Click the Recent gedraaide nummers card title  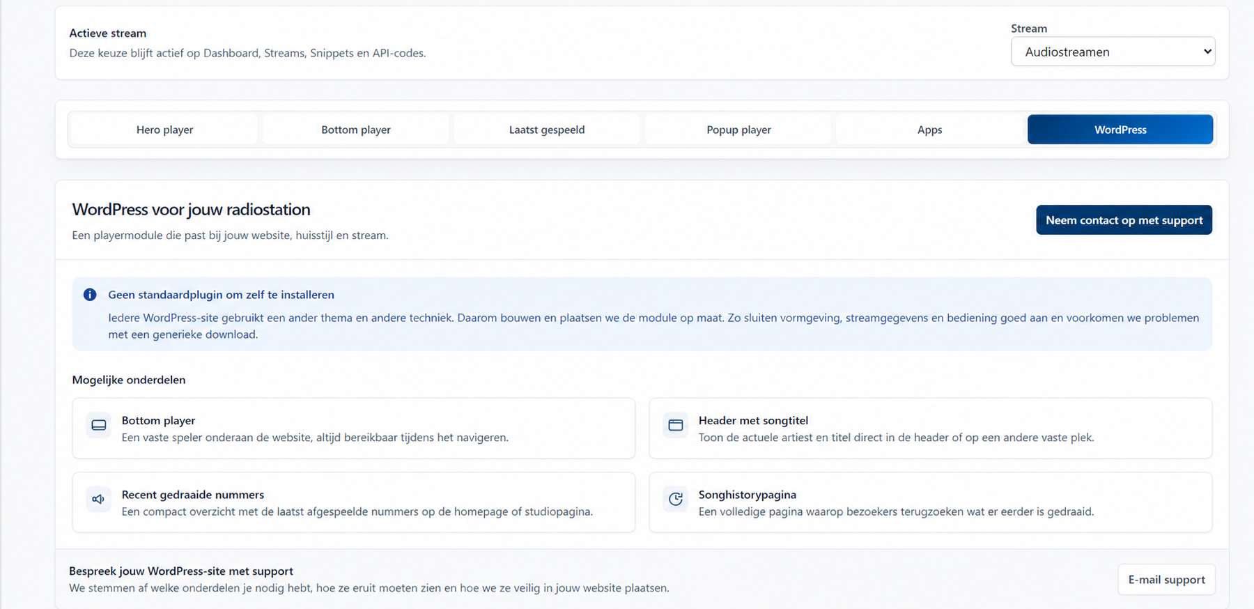tap(193, 495)
